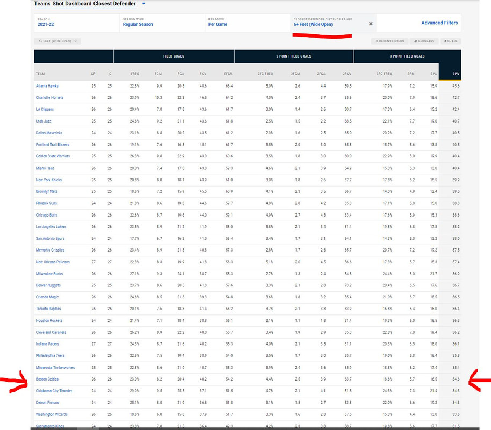Sort table by EFG% column
This screenshot has height=430, width=491.
tap(228, 74)
